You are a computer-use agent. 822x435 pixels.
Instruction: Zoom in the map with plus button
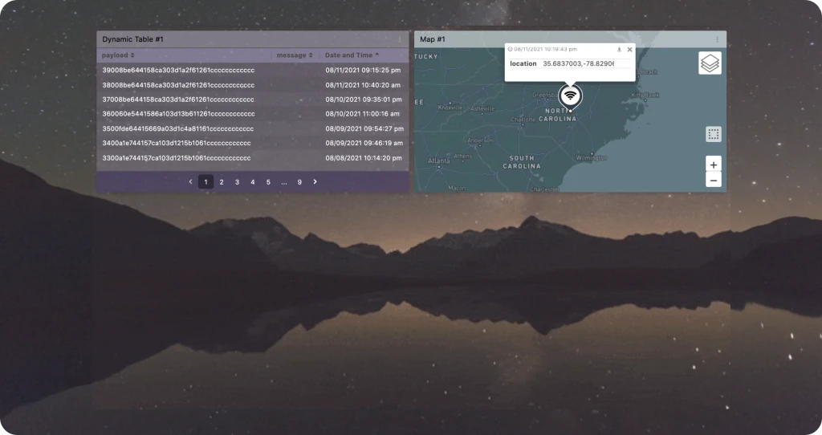(714, 165)
